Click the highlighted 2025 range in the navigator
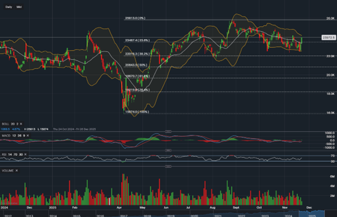 point(312,214)
